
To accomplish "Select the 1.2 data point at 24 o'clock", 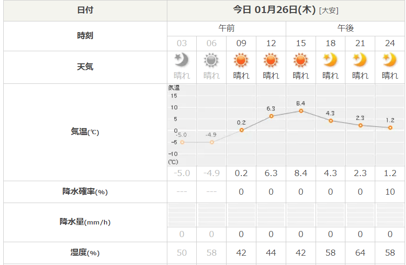I will (390, 128).
